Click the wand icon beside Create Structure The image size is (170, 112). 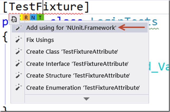(x=18, y=75)
